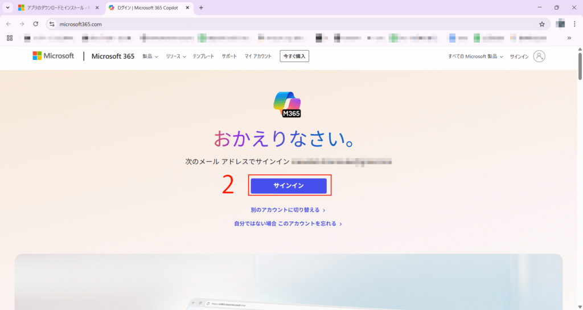Click the blue サインイン button
The width and height of the screenshot is (583, 310).
[x=289, y=186]
